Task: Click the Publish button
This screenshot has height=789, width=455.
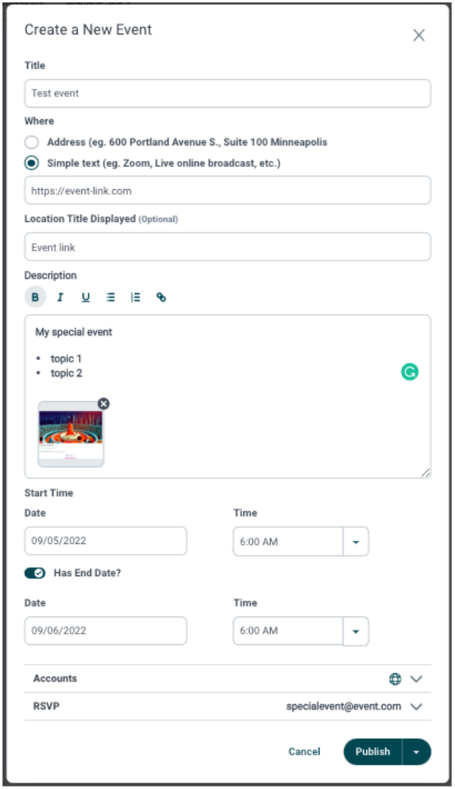Action: (x=373, y=752)
